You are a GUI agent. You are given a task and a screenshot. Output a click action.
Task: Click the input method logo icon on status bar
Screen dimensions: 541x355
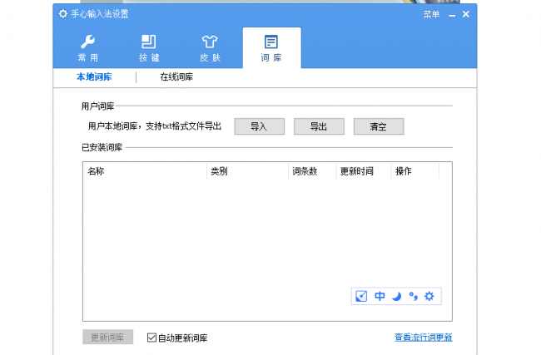coord(361,296)
